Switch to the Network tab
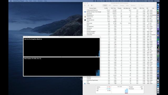Viewport: 168px width, 95px height. click(x=133, y=5)
